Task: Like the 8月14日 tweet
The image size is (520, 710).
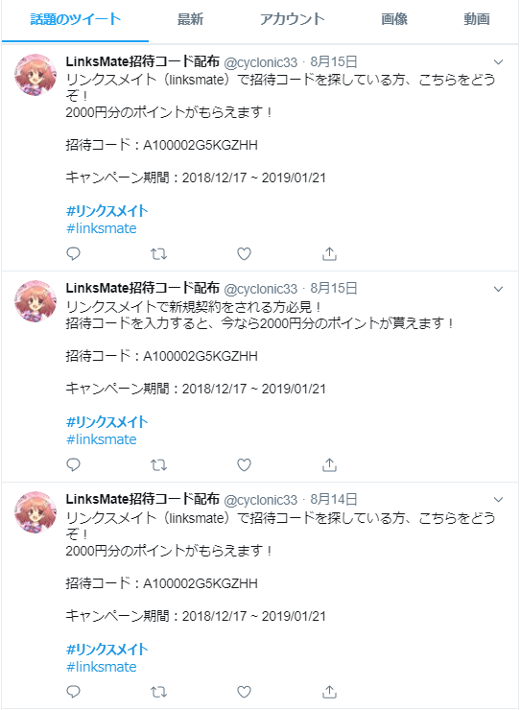Action: tap(244, 692)
